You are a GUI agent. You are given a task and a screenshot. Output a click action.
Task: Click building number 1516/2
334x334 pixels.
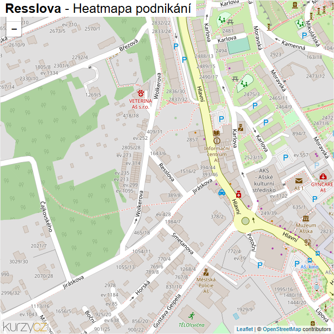(x=188, y=171)
